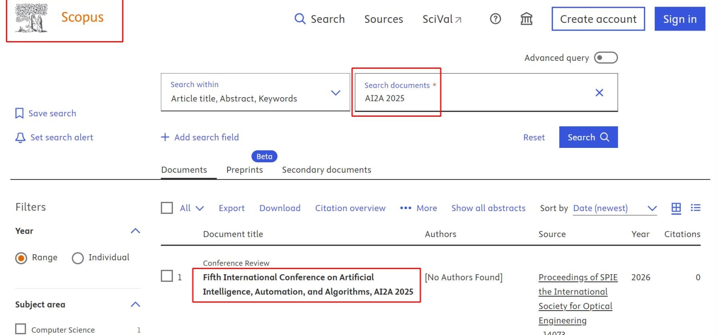Click the institution building icon

[x=526, y=19]
